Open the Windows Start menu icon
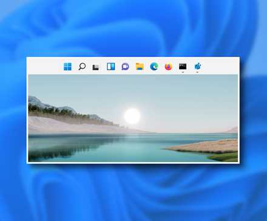 point(67,66)
